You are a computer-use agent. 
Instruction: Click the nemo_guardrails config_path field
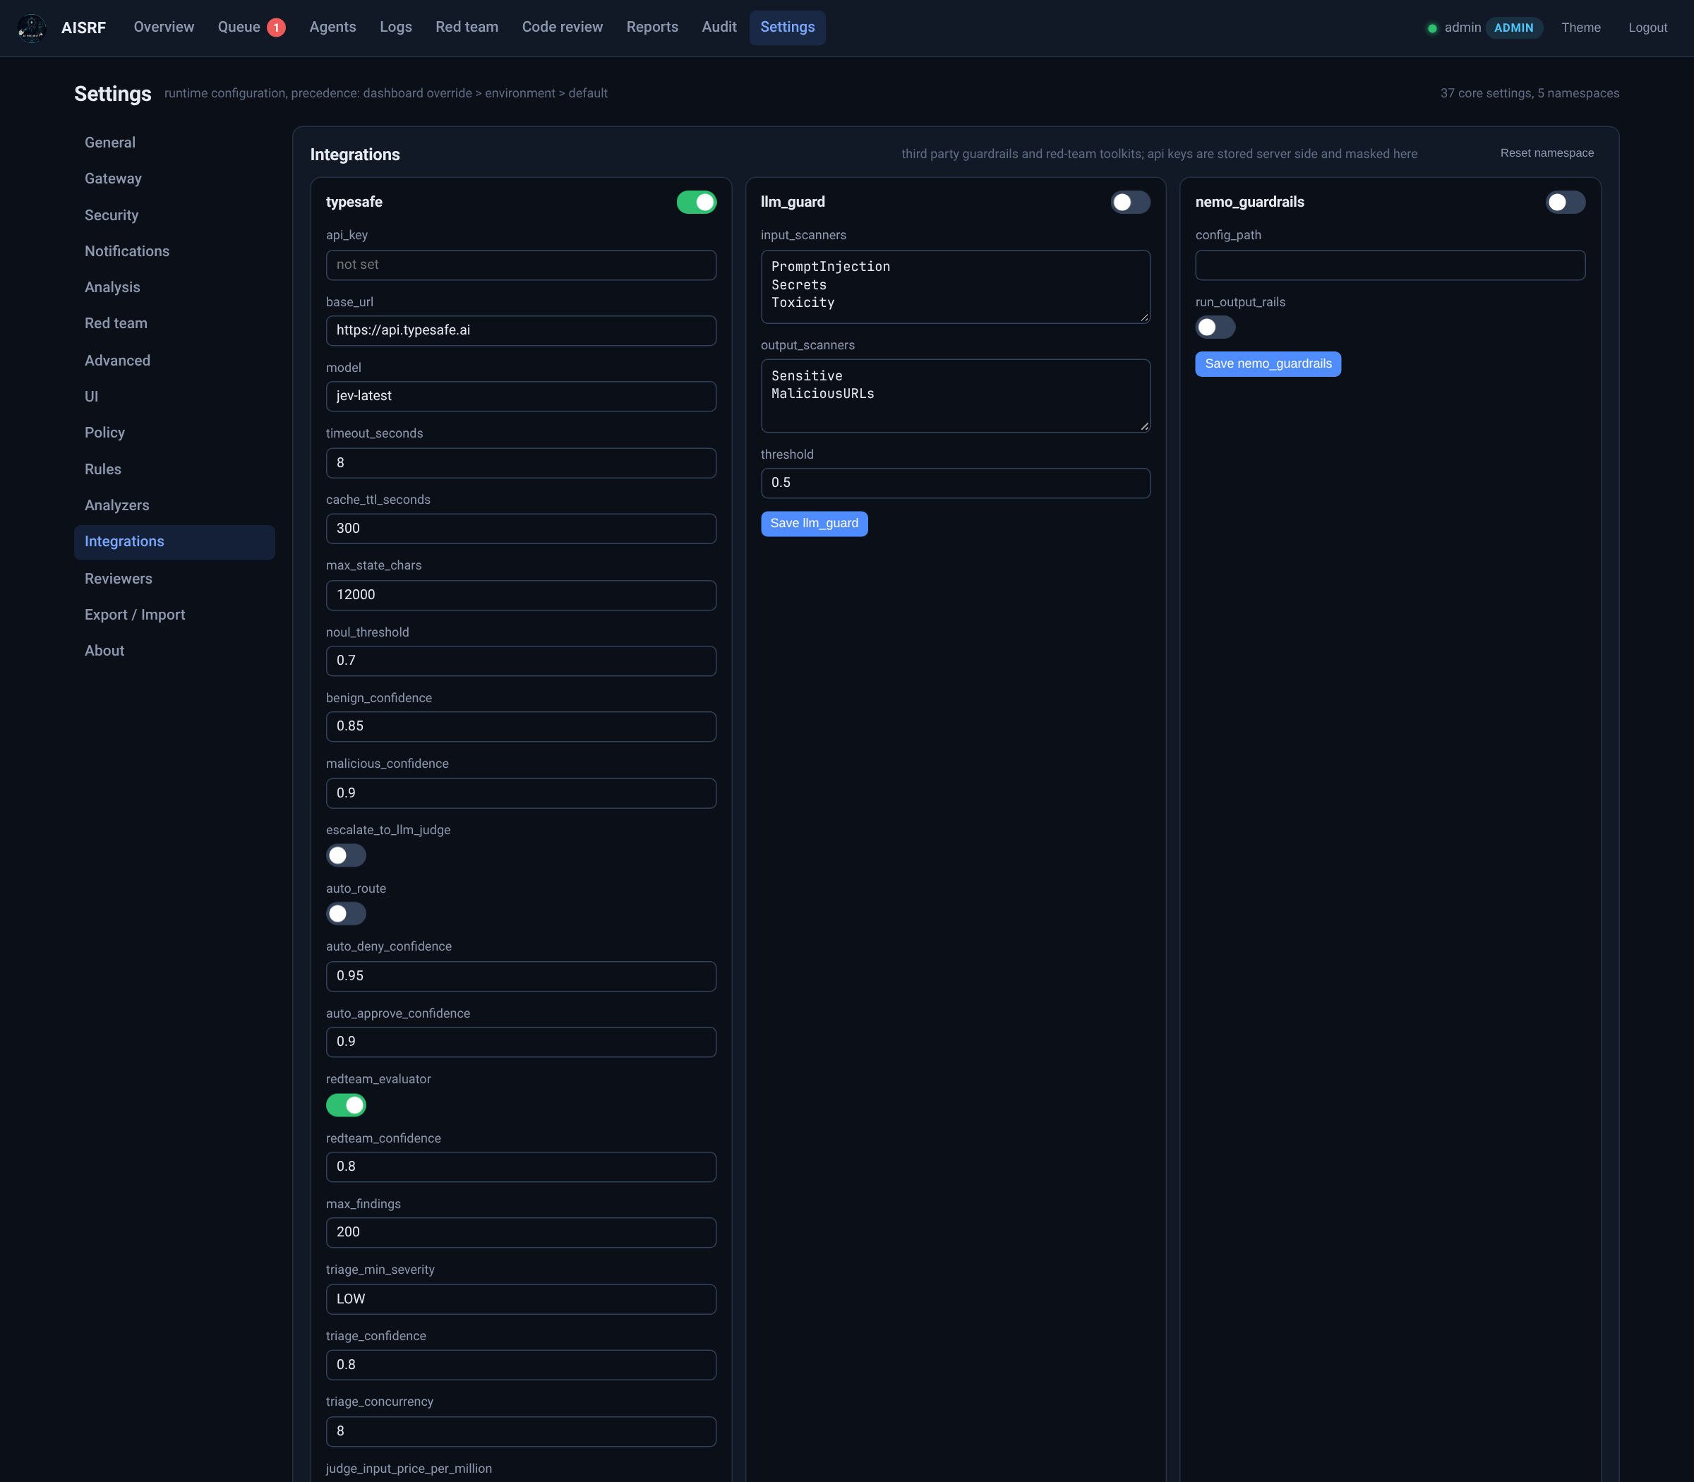tap(1390, 265)
